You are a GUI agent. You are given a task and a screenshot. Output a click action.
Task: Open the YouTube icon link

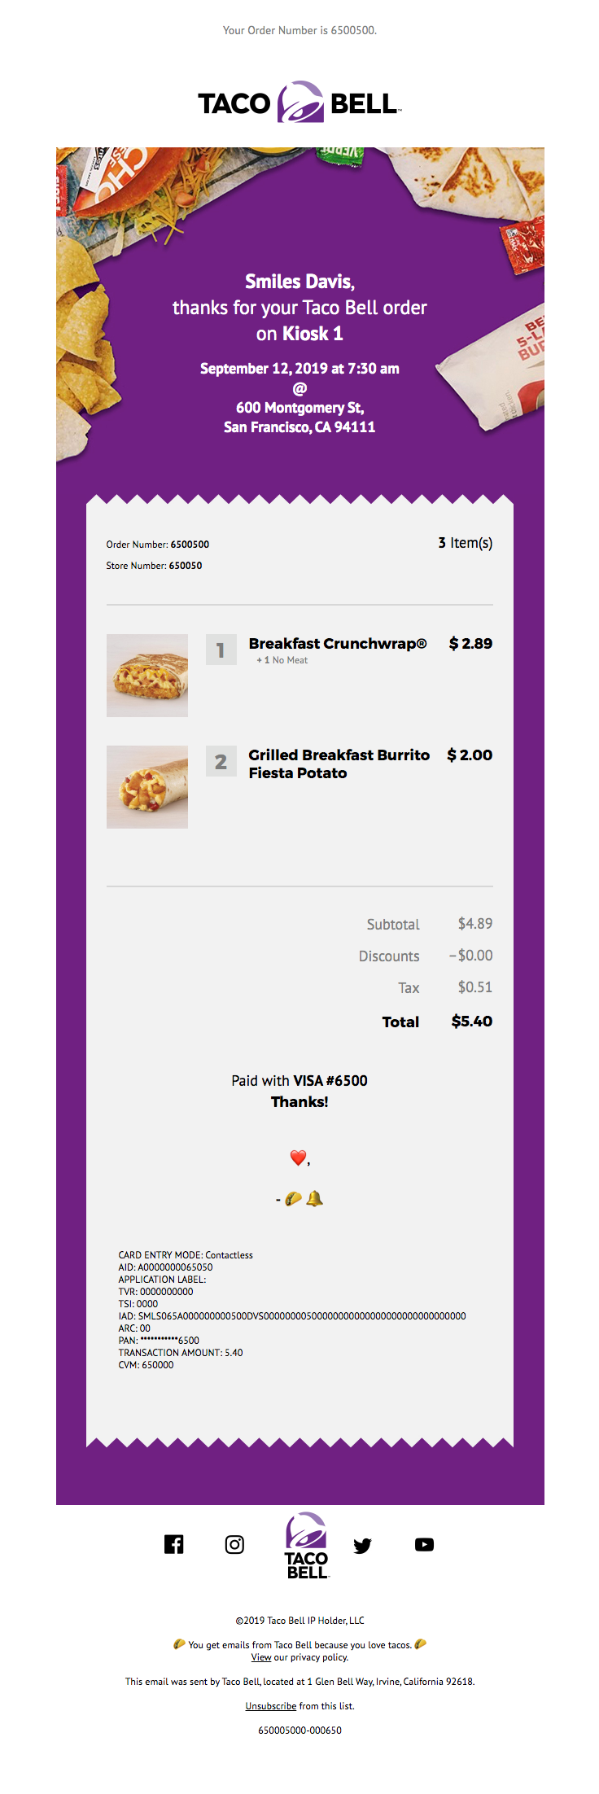424,1544
